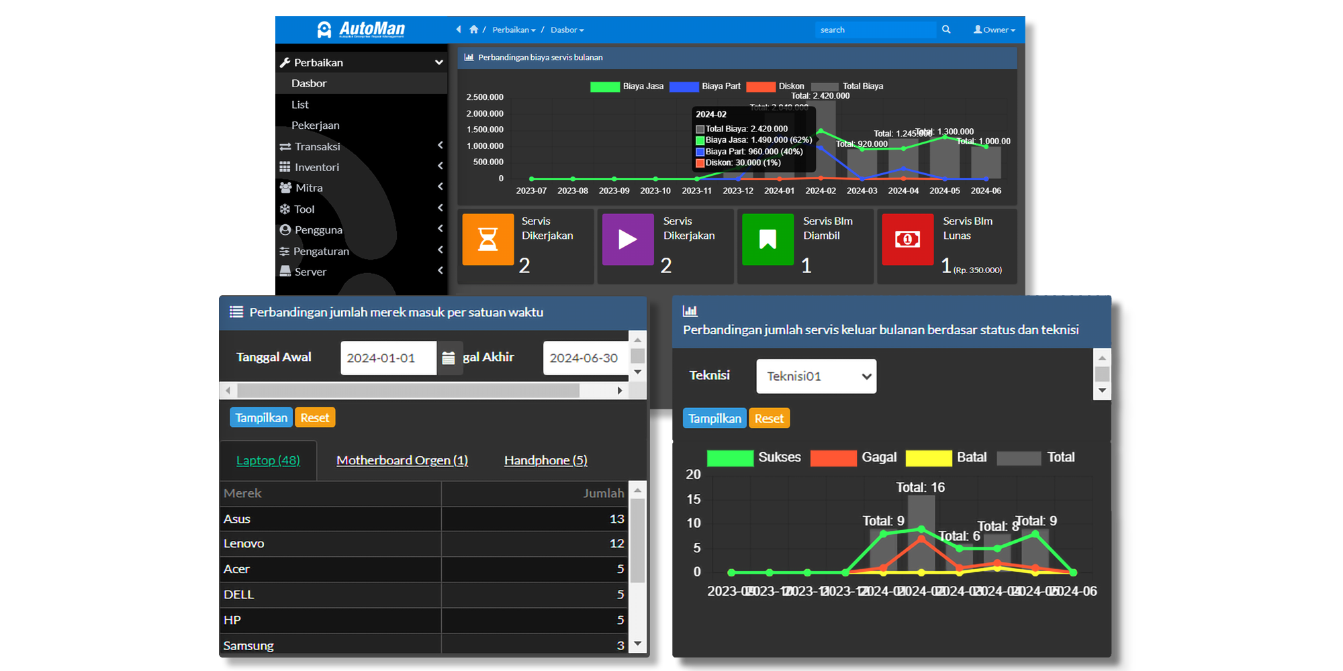This screenshot has width=1343, height=671.
Task: Open the Teknisi01 dropdown
Action: click(x=816, y=376)
